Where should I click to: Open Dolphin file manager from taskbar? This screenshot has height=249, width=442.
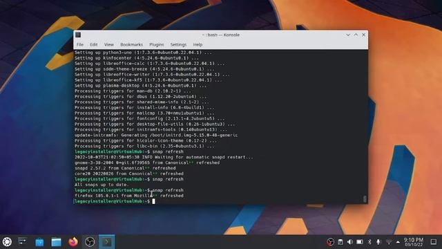click(57, 242)
